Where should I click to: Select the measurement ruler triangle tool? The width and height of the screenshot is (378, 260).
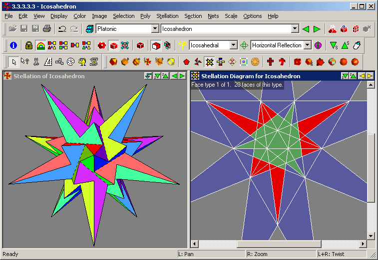[x=48, y=62]
